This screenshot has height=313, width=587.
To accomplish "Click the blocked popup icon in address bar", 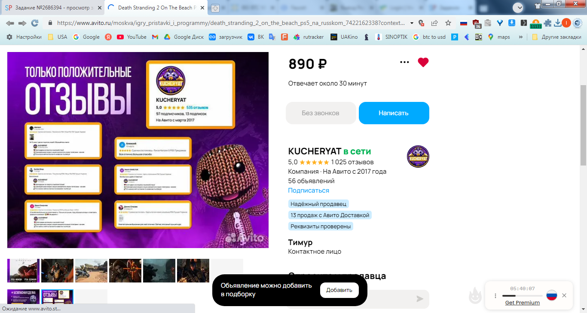I will [422, 23].
